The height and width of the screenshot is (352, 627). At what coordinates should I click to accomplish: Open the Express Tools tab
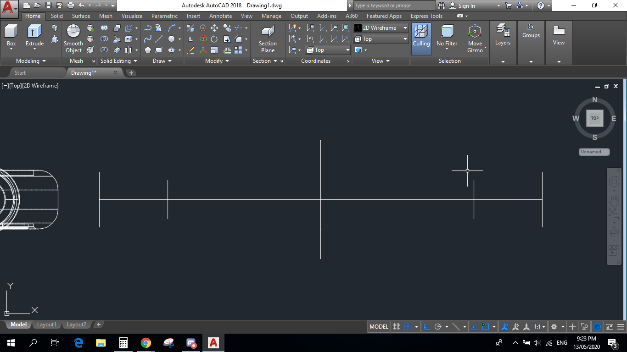click(x=426, y=16)
